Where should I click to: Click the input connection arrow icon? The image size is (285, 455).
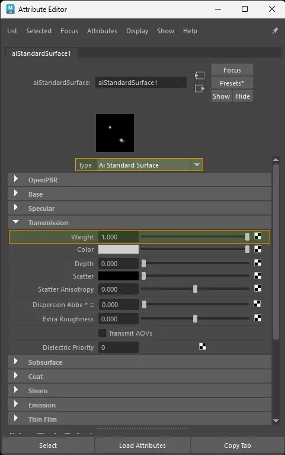coord(199,75)
